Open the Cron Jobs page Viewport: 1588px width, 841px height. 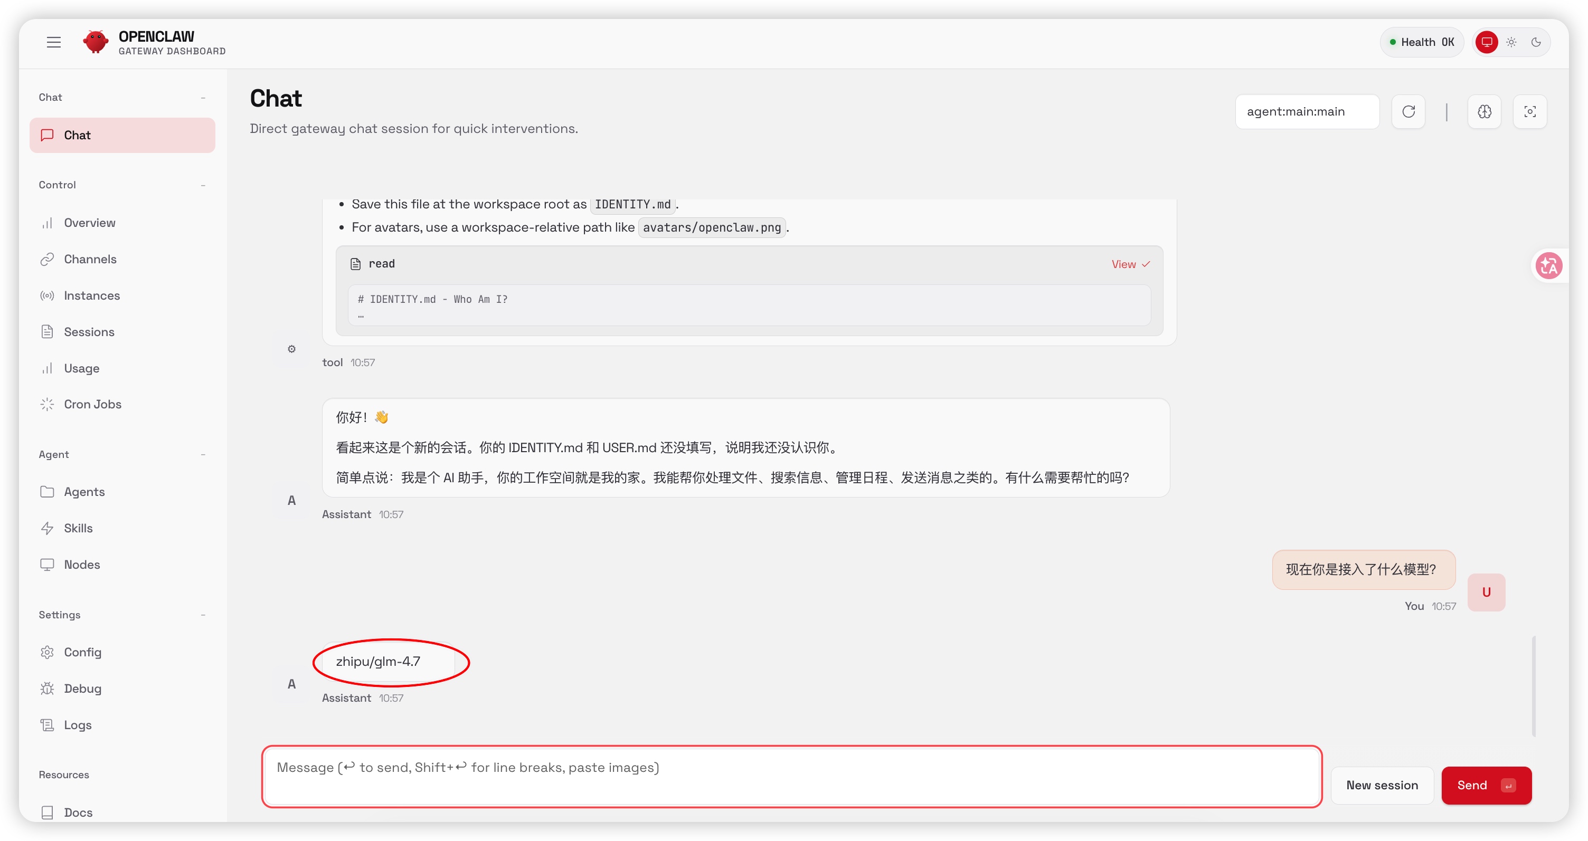92,404
